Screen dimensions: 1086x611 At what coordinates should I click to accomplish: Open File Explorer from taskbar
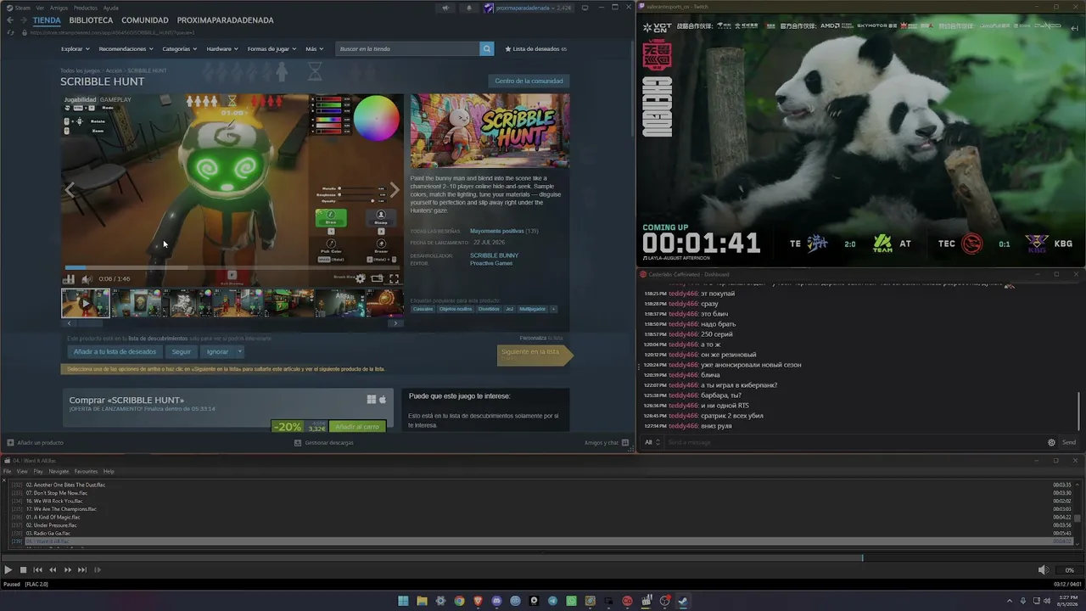[422, 601]
